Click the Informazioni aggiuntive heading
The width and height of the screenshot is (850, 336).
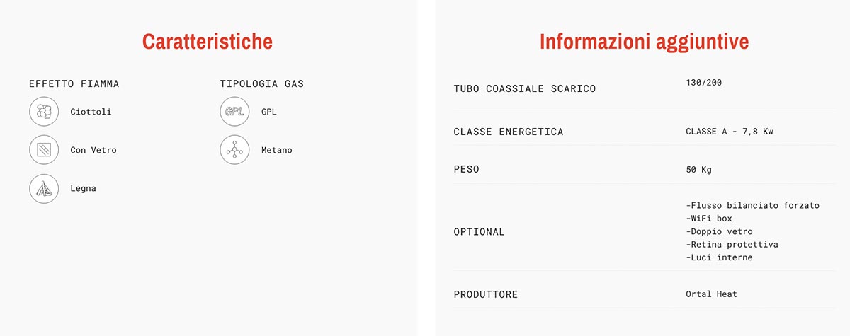coord(644,41)
